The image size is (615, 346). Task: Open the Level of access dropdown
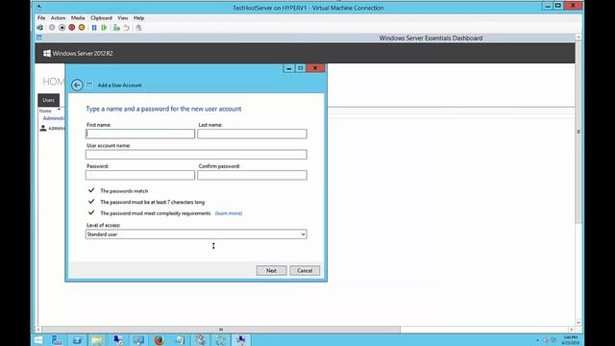coord(196,235)
